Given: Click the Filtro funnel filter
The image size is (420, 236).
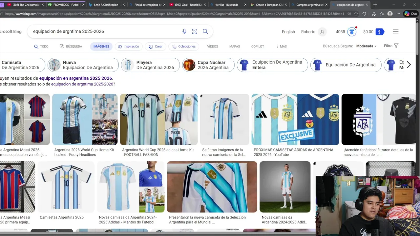Looking at the screenshot, I should point(391,46).
